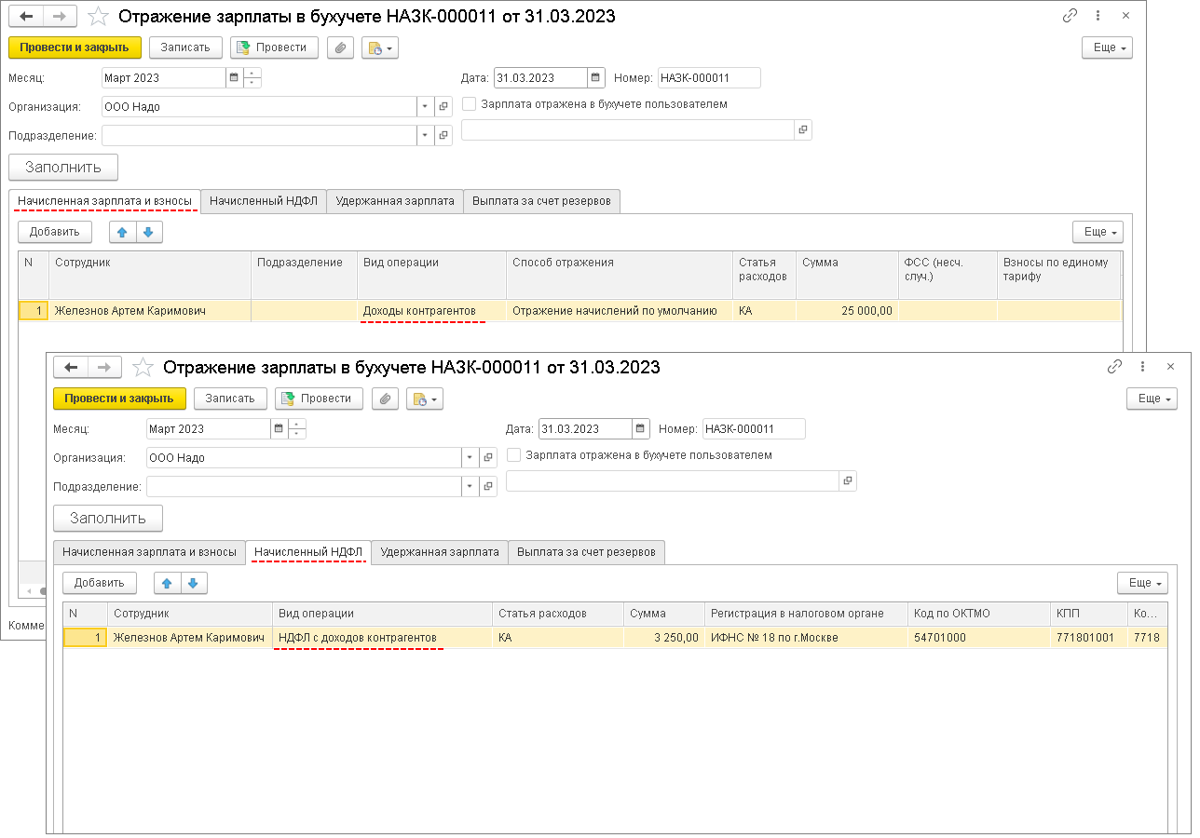Copy a link to the front window document
Image resolution: width=1200 pixels, height=838 pixels.
click(1114, 367)
